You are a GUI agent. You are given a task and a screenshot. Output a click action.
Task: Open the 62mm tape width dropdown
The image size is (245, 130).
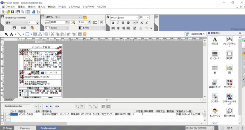click(x=59, y=28)
